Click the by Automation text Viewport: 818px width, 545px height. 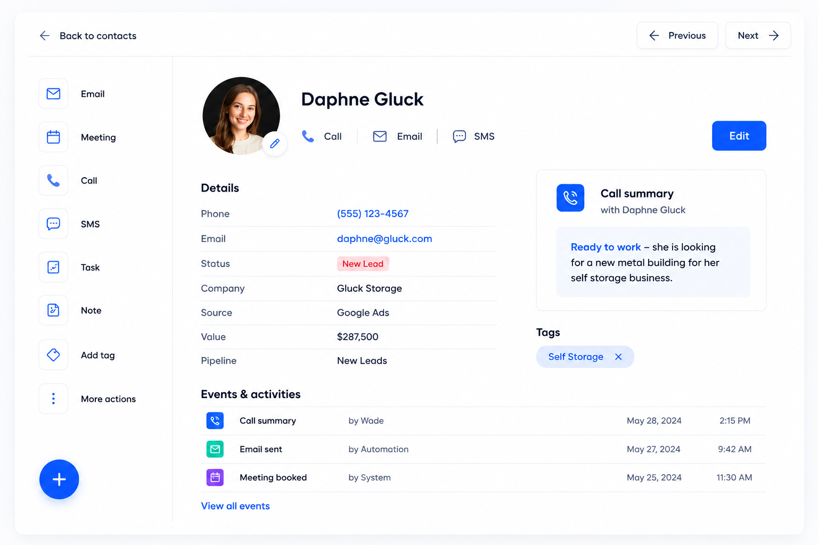[379, 449]
